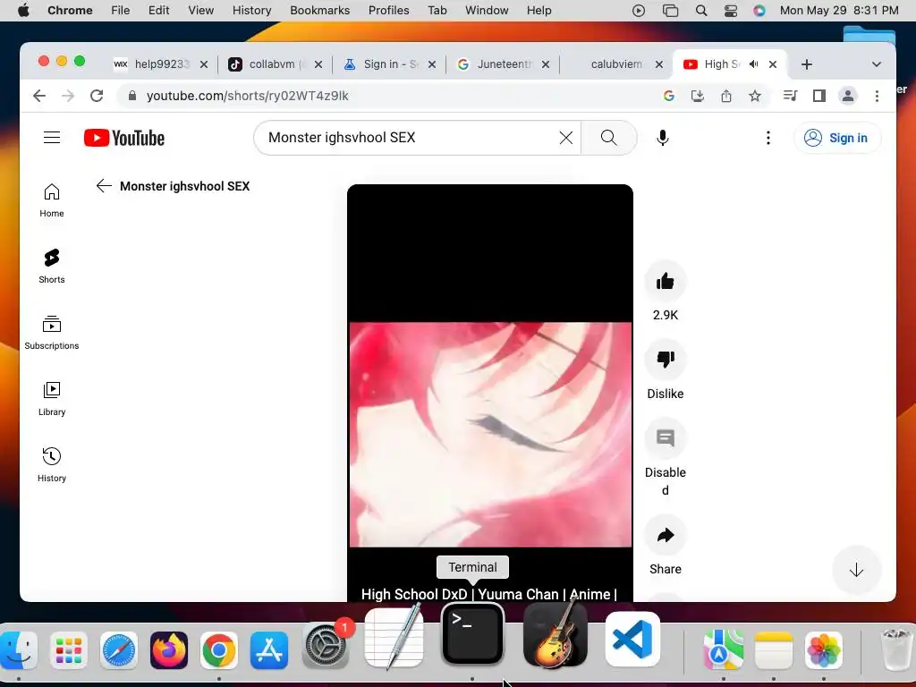Click the Sign in button
Viewport: 916px width, 687px height.
tap(836, 138)
